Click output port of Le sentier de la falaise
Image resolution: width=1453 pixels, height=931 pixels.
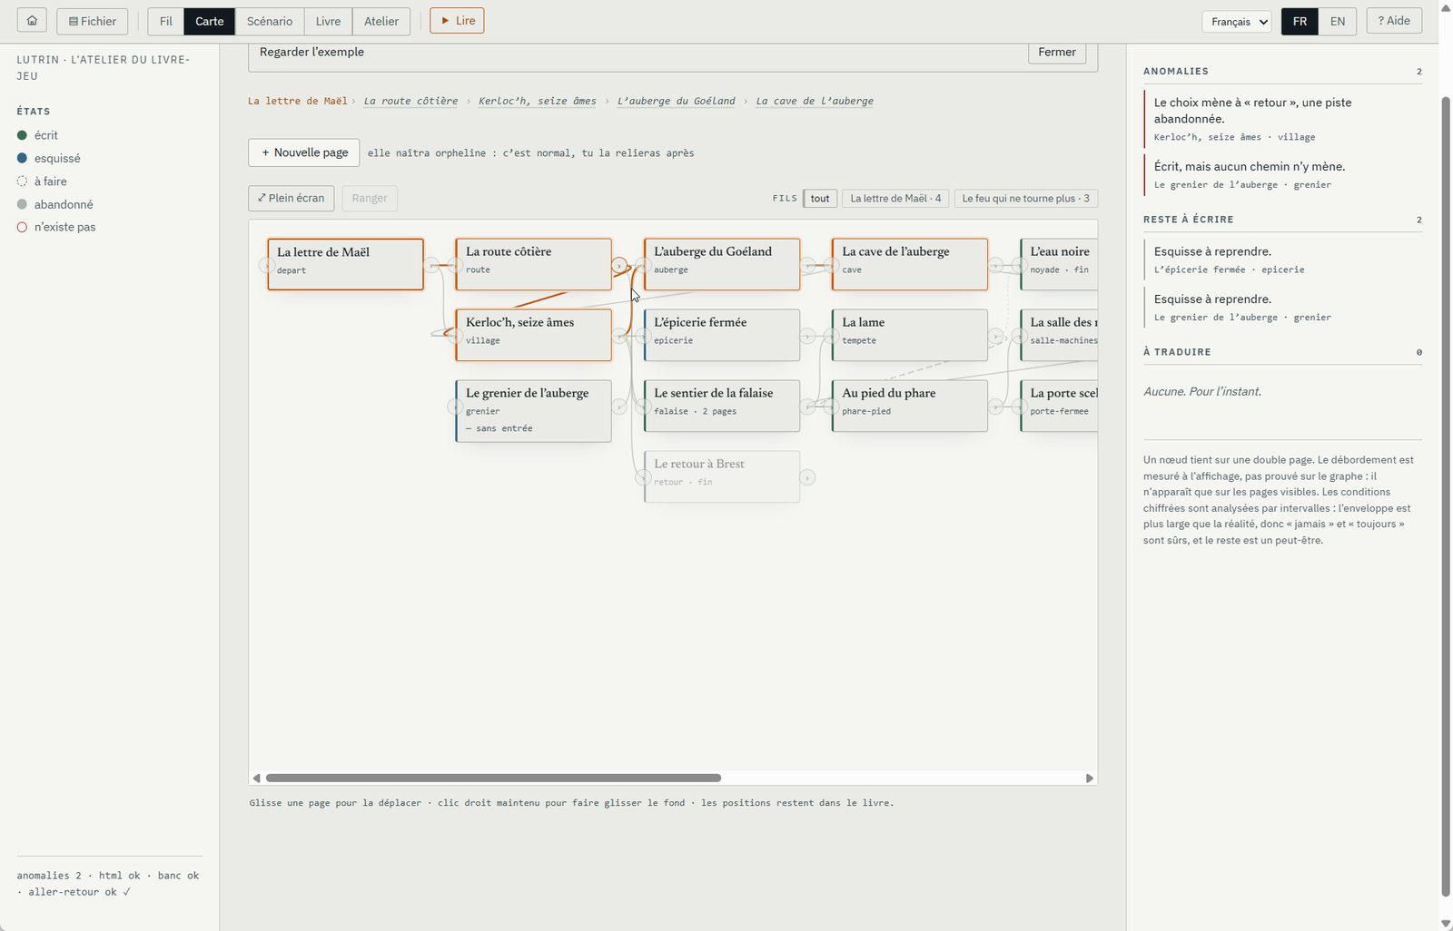click(x=807, y=407)
